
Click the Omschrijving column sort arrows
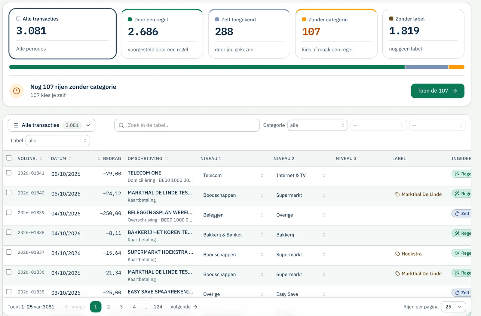click(167, 158)
